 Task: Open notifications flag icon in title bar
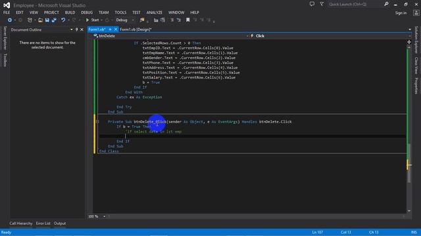(x=322, y=4)
